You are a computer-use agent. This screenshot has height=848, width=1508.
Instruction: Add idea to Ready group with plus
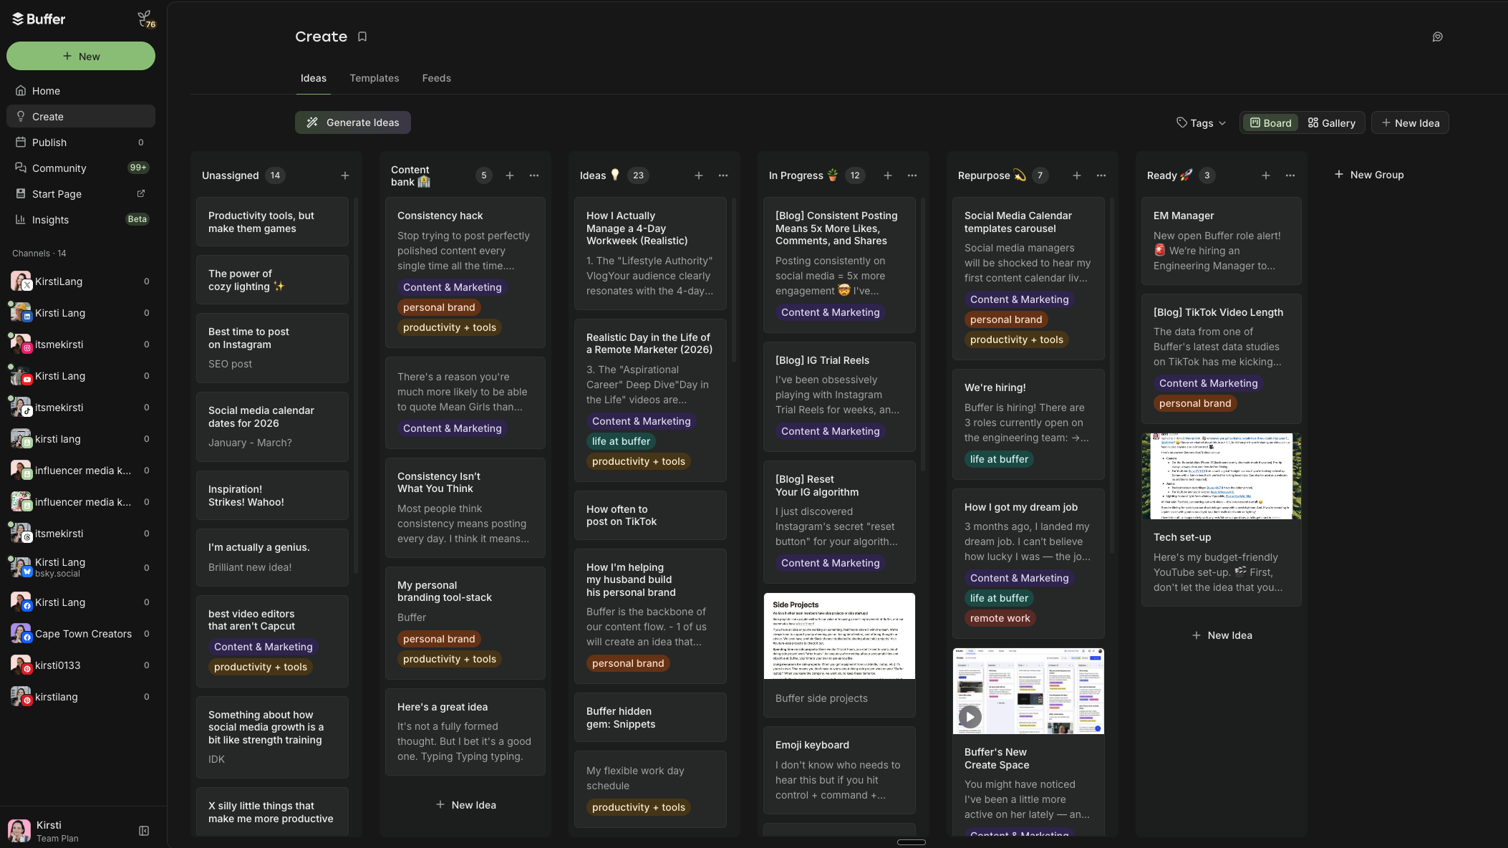tap(1266, 175)
